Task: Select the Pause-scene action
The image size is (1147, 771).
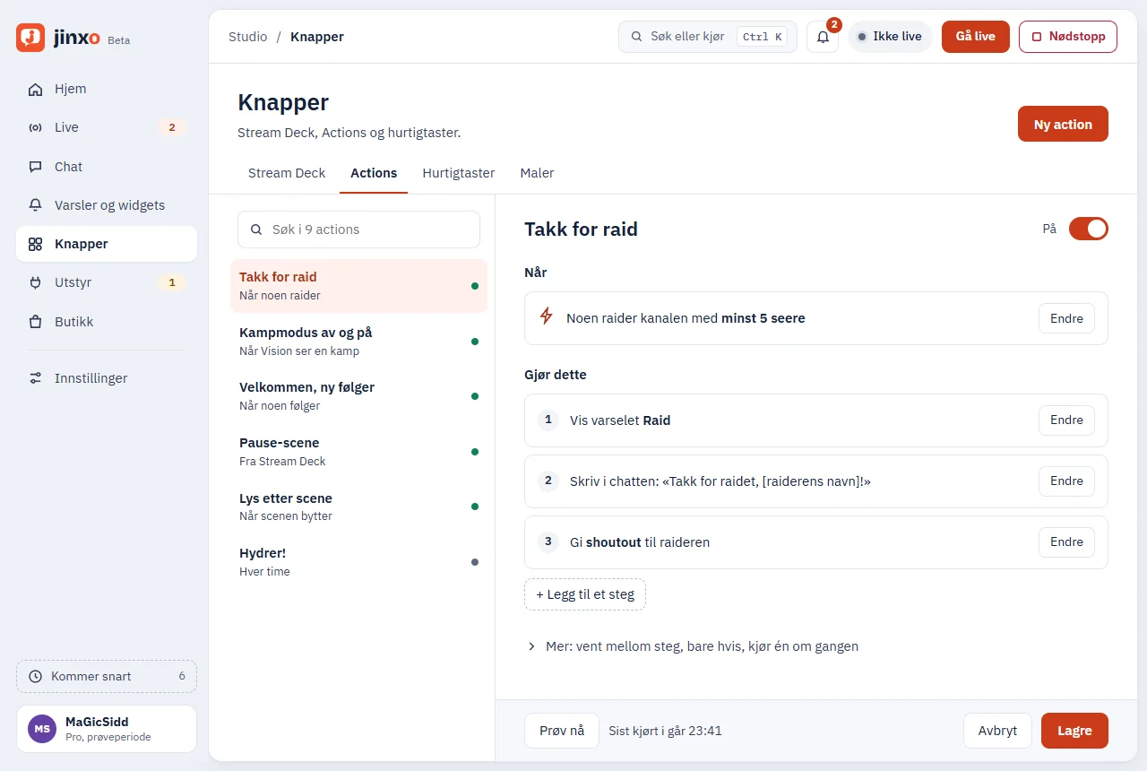Action: pos(358,452)
